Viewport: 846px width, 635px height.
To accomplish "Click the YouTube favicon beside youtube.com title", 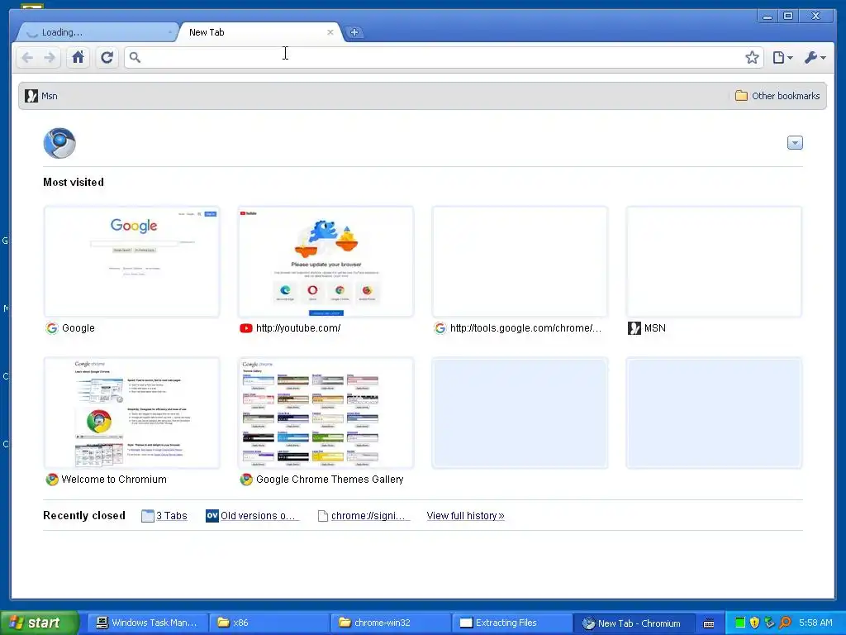I will 246,327.
